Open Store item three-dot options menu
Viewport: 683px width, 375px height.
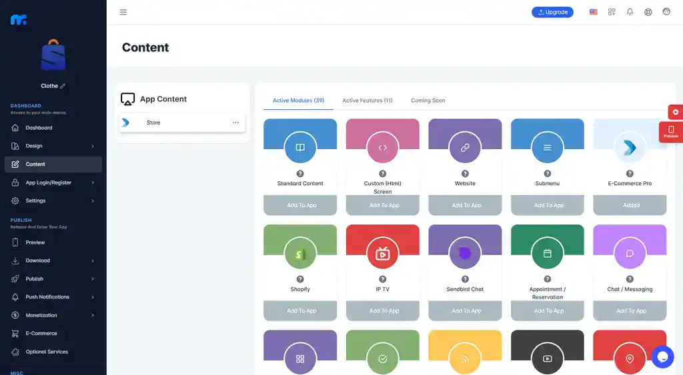(x=235, y=123)
